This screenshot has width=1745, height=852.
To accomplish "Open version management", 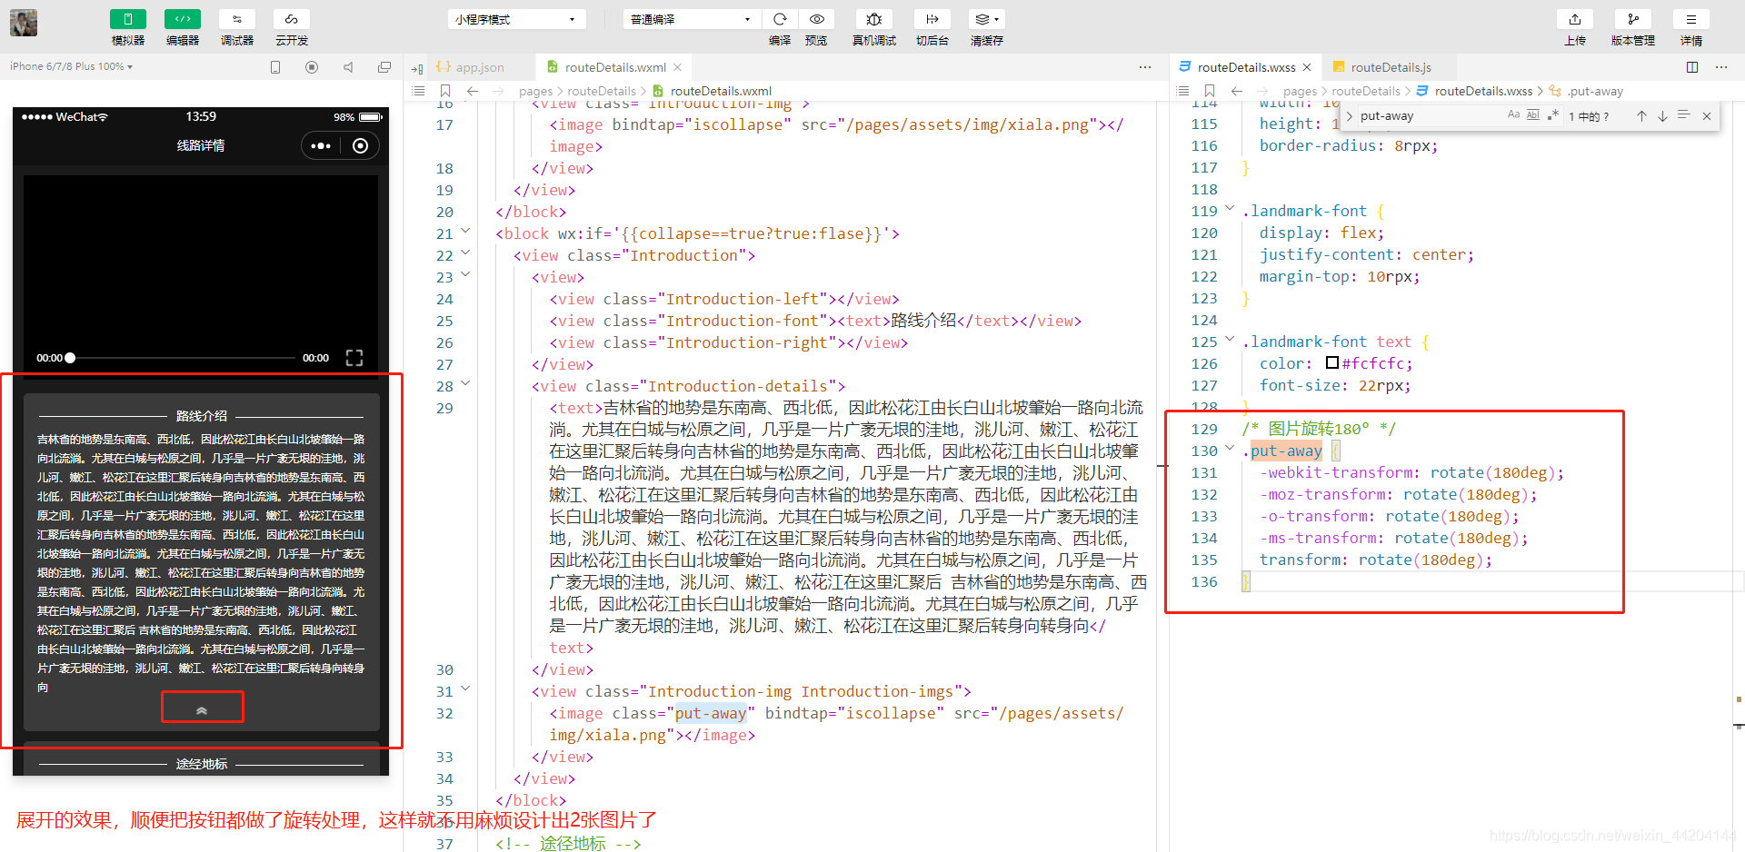I will pos(1633,19).
